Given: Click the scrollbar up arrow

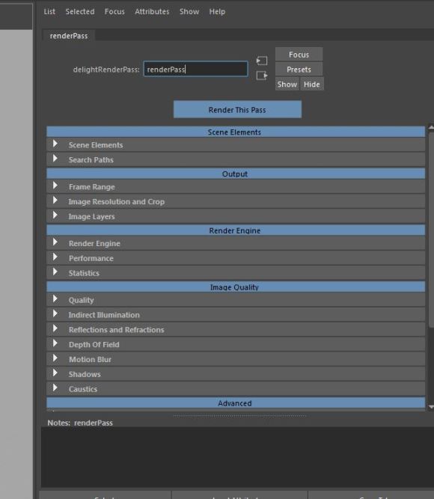Looking at the screenshot, I should (431, 128).
